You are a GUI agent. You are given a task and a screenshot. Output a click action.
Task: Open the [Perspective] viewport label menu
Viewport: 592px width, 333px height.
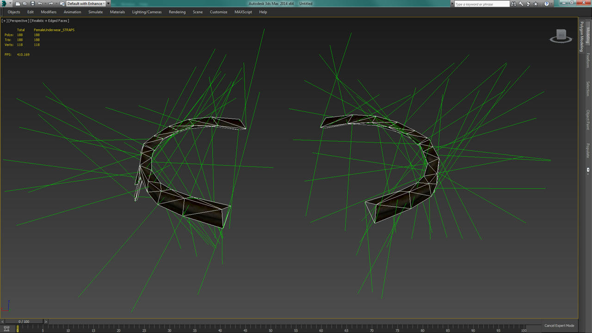[x=18, y=21]
